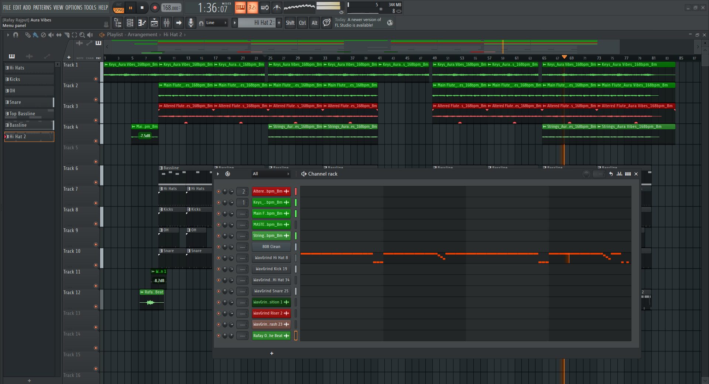Add a channel with plus button
The width and height of the screenshot is (709, 384).
pos(272,354)
